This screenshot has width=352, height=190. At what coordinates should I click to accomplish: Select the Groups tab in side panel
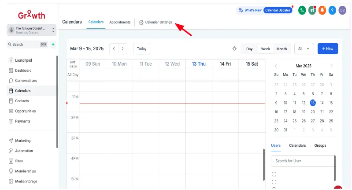[320, 145]
